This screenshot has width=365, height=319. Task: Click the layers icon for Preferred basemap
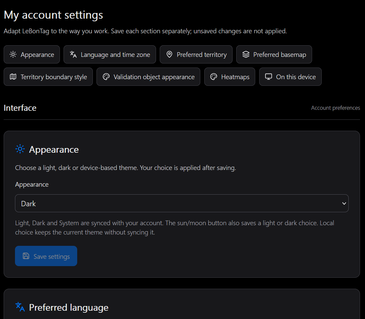246,55
